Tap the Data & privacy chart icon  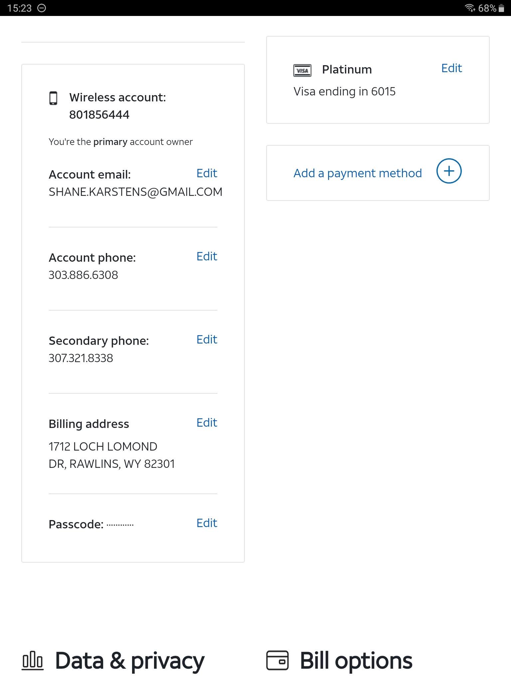33,660
